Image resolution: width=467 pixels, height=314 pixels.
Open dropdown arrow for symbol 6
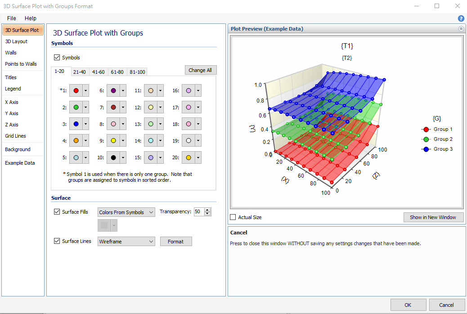pos(123,91)
